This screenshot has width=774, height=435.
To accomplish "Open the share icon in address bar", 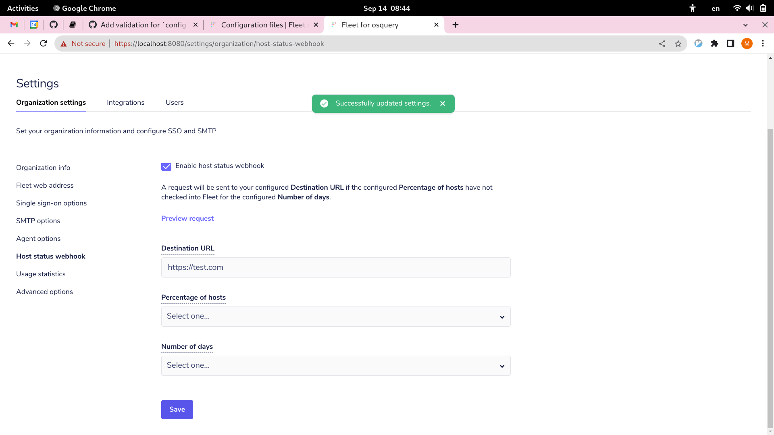I will [662, 43].
